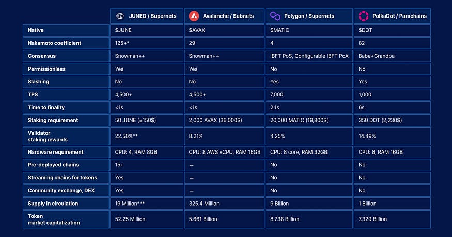Image resolution: width=452 pixels, height=237 pixels.
Task: Click the '5.661 Billion' market cap value
Action: (x=203, y=219)
